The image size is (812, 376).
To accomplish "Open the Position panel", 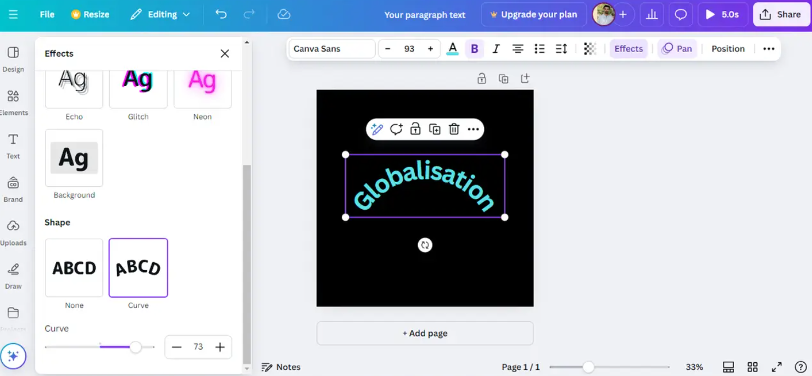I will 728,49.
